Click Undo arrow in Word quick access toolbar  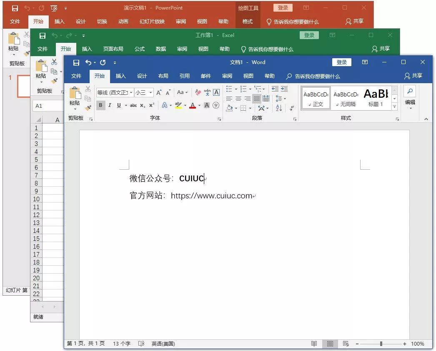(x=88, y=62)
